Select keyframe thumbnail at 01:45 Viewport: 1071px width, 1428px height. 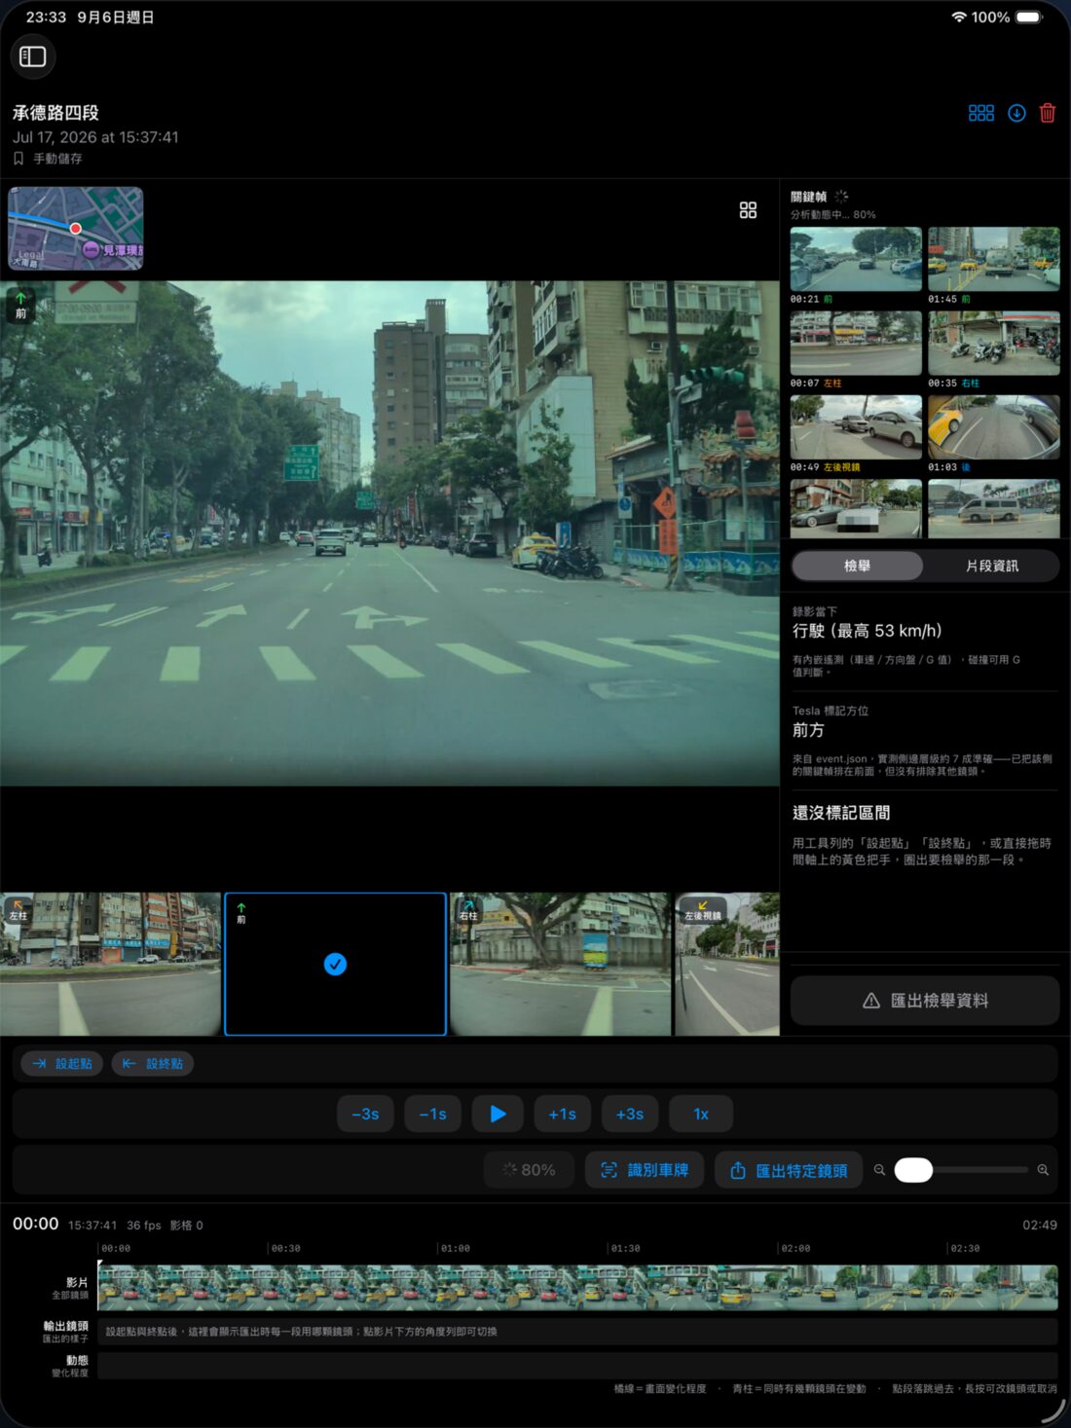pos(994,259)
